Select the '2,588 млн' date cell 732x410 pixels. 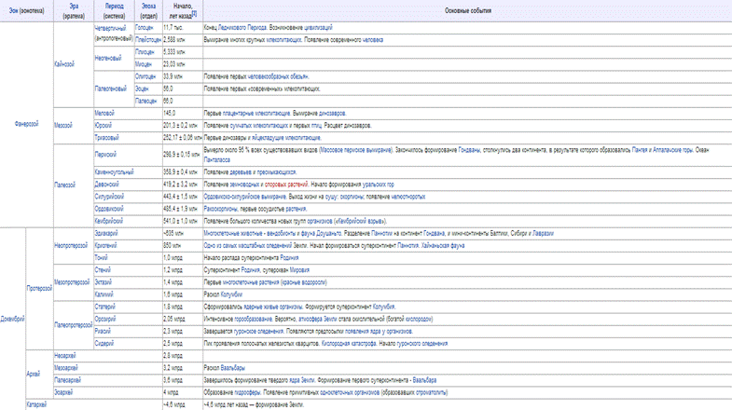point(183,40)
